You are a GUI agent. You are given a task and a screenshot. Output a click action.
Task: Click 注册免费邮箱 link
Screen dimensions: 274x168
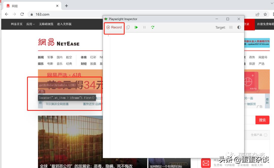[x=265, y=24]
